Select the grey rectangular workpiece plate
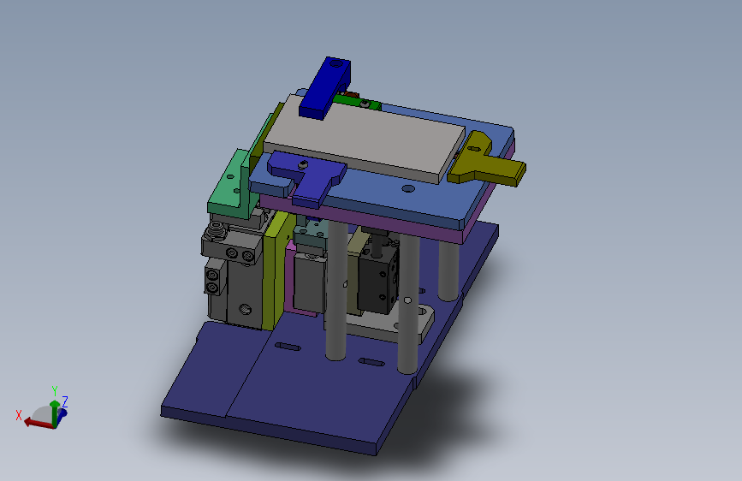Screen dimensions: 742x481 (365, 138)
